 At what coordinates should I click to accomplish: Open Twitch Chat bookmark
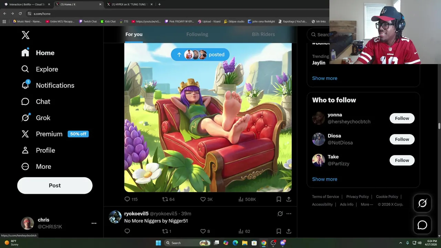point(88,21)
